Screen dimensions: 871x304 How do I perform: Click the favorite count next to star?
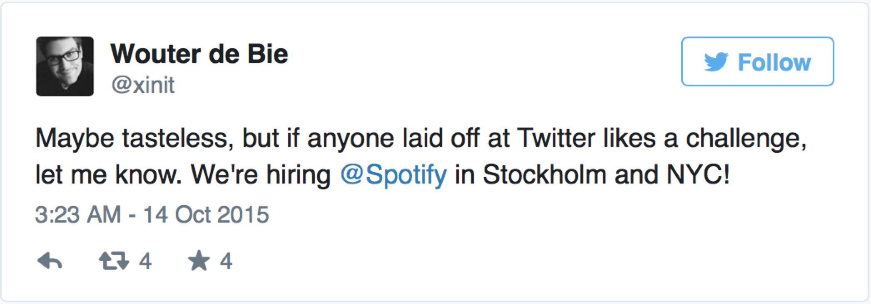point(226,261)
